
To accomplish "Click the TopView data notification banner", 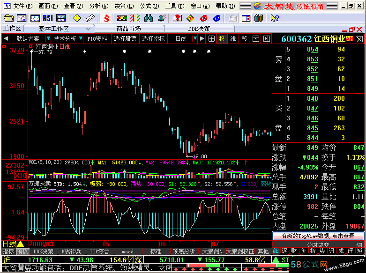I will [318, 236].
